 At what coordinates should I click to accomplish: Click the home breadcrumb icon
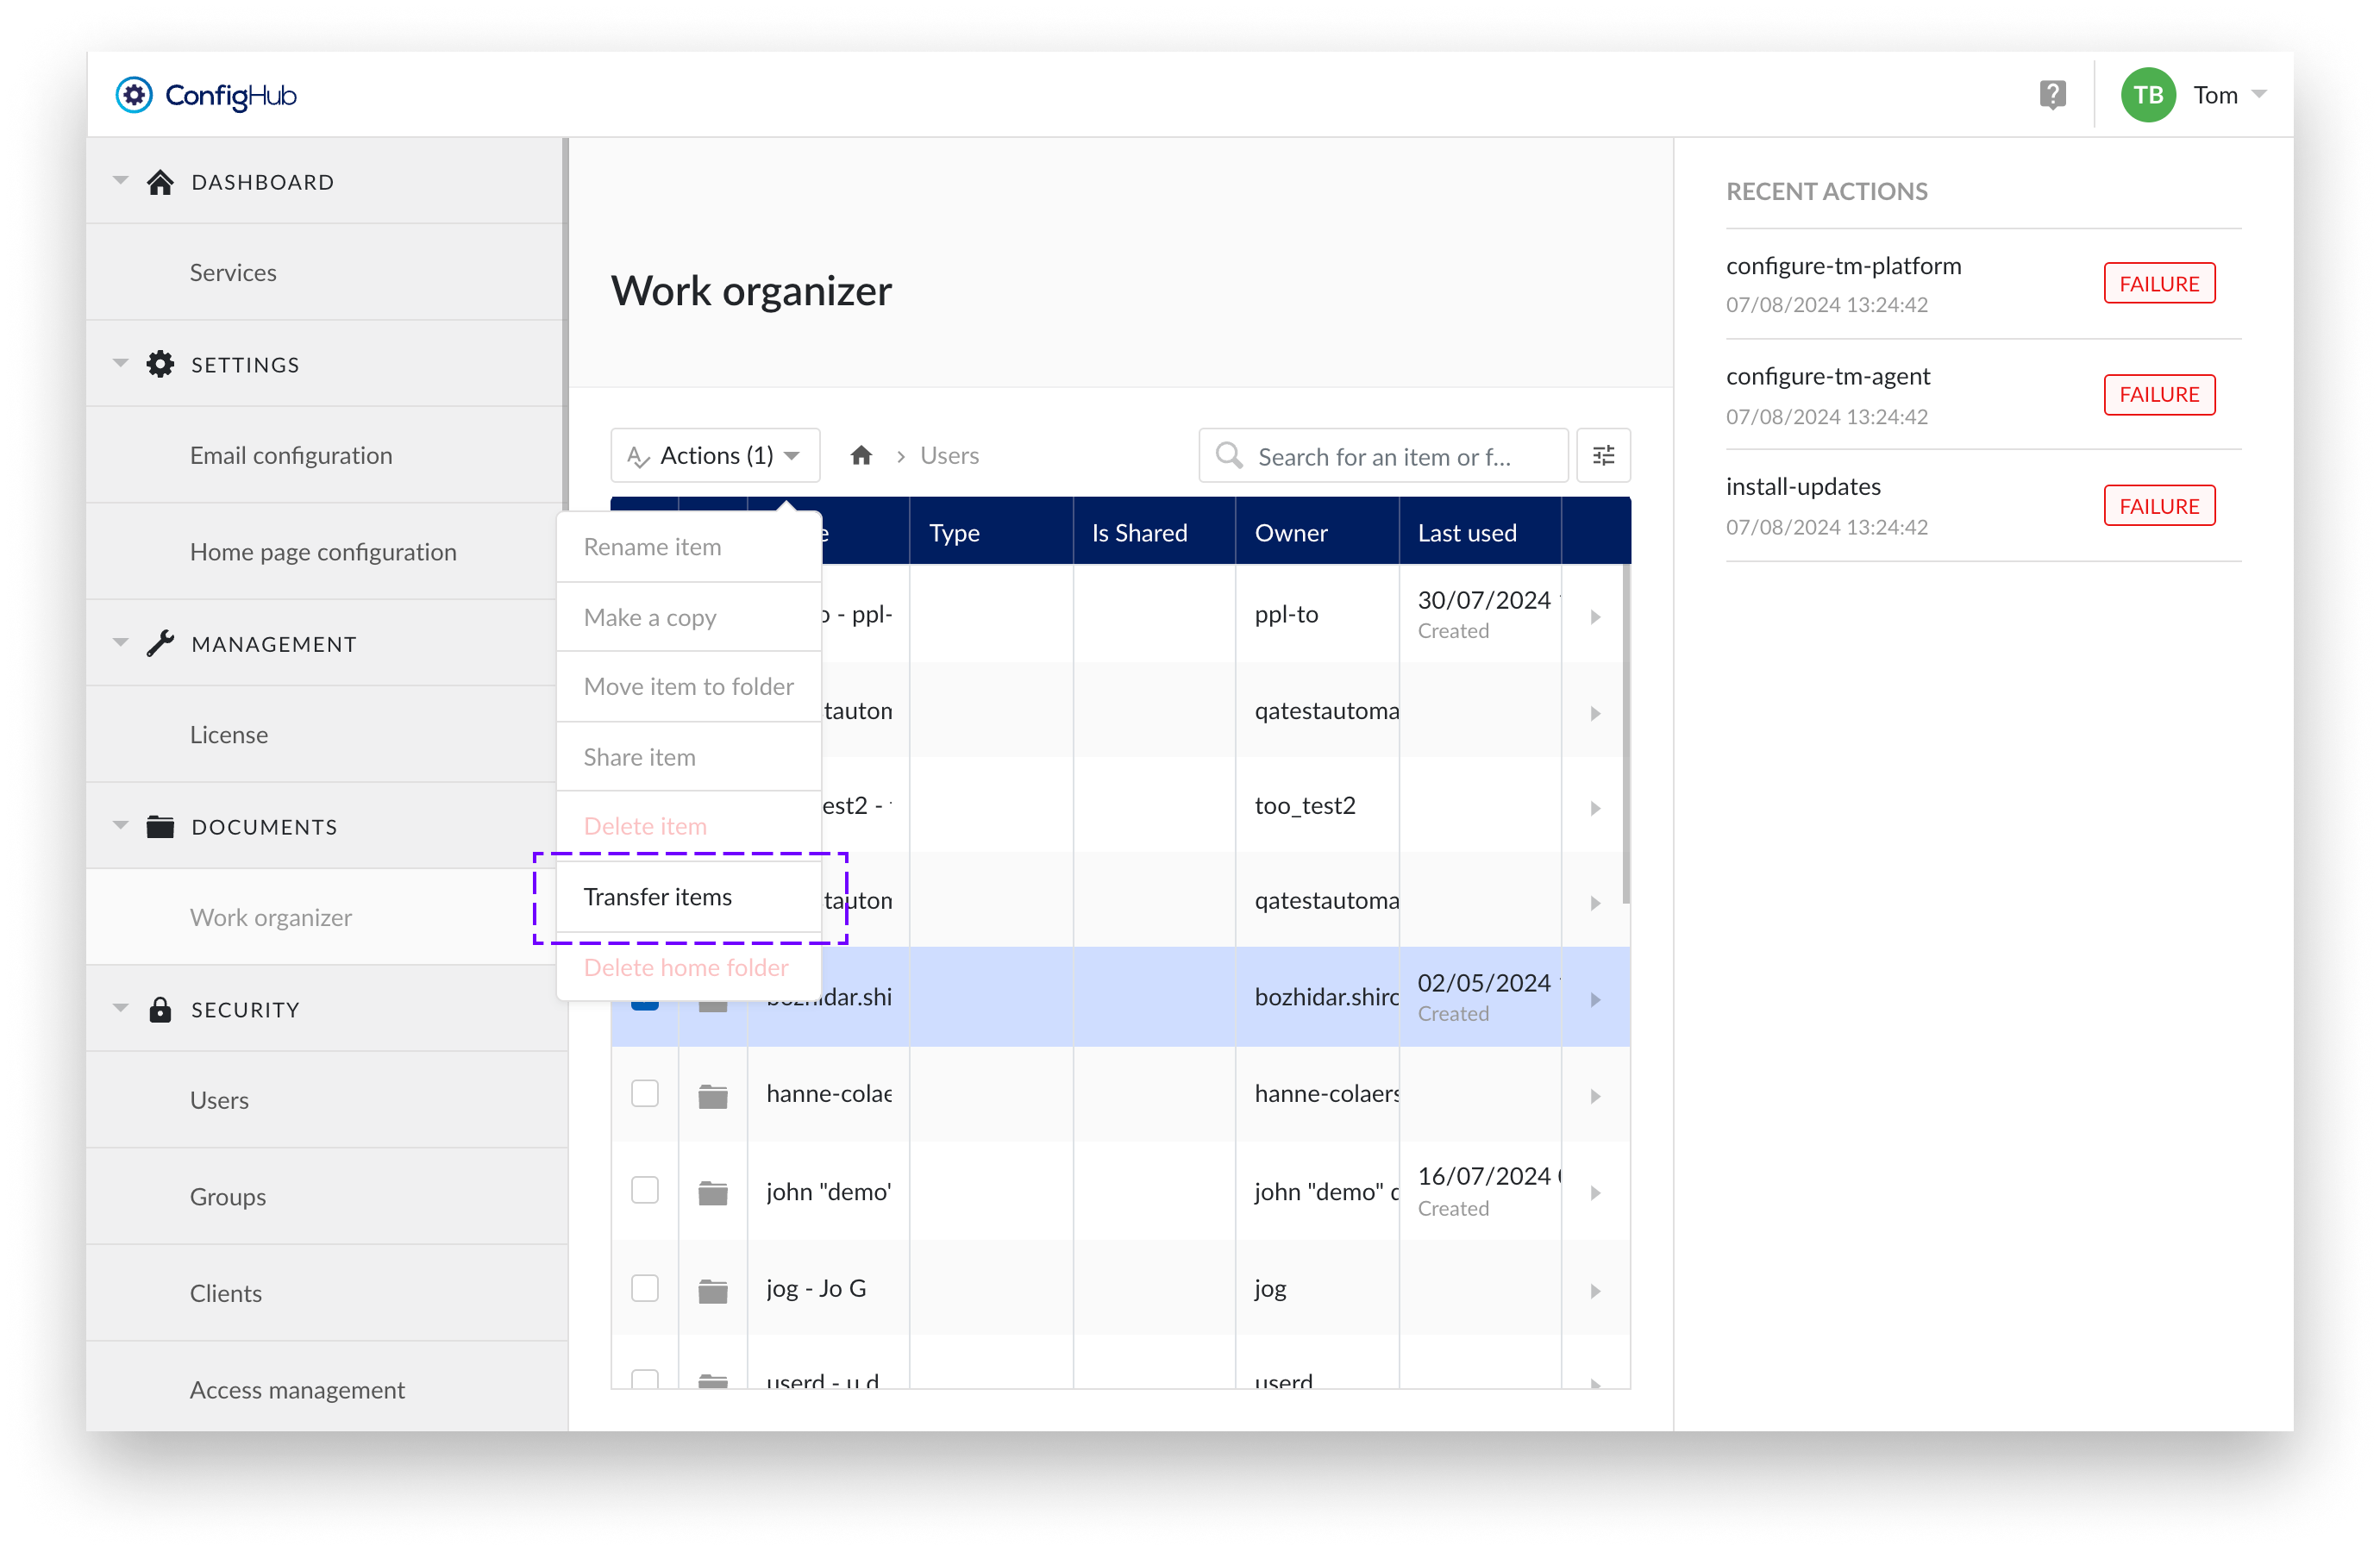click(x=861, y=456)
